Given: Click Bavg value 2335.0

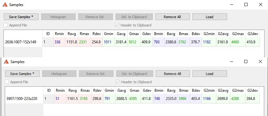Looking at the screenshot, I should [x=171, y=98].
